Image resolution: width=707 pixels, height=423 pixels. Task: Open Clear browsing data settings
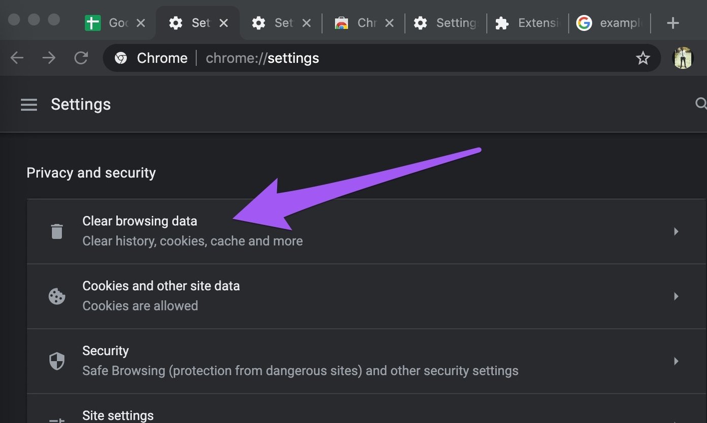tap(140, 221)
